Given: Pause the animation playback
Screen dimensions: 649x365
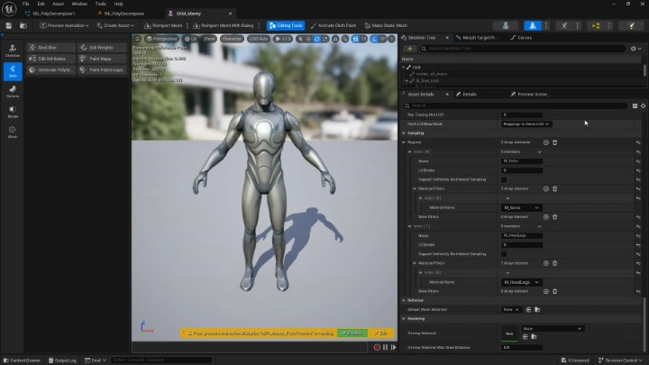Looking at the screenshot, I should [386, 347].
